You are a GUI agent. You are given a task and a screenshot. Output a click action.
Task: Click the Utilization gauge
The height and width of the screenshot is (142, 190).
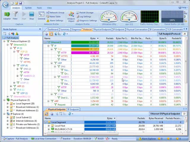(109, 17)
